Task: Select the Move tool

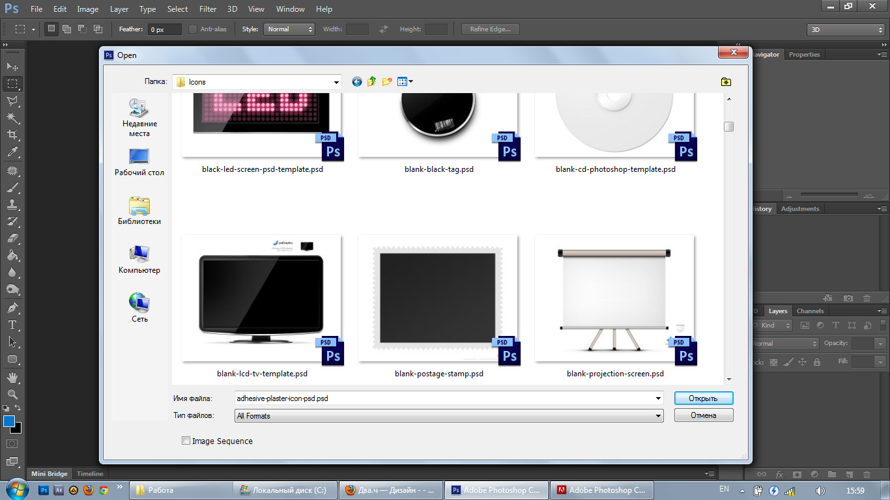Action: click(x=12, y=66)
